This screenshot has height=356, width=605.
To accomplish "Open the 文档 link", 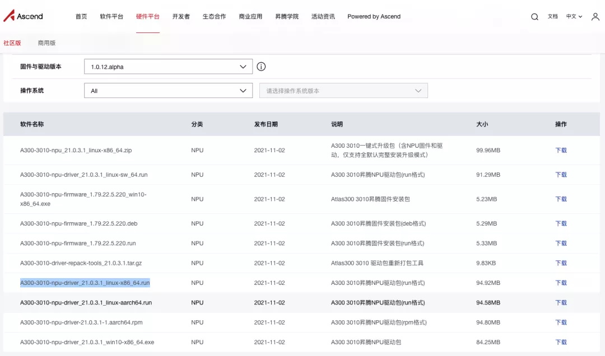I will point(552,17).
